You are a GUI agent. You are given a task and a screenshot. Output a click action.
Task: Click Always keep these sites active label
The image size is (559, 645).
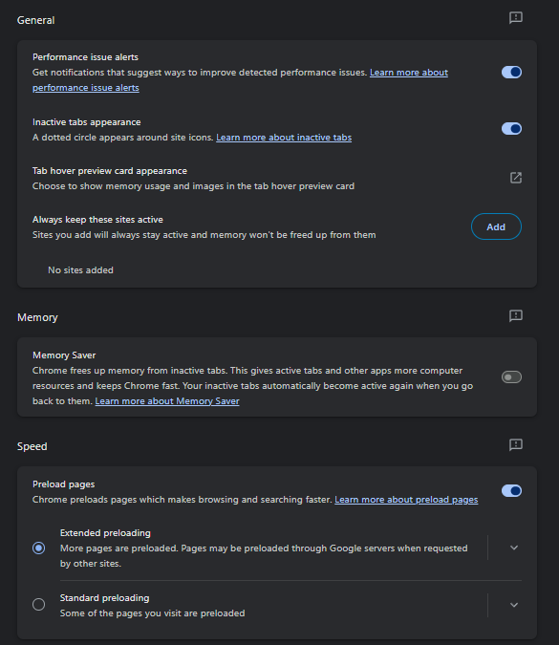(x=97, y=220)
